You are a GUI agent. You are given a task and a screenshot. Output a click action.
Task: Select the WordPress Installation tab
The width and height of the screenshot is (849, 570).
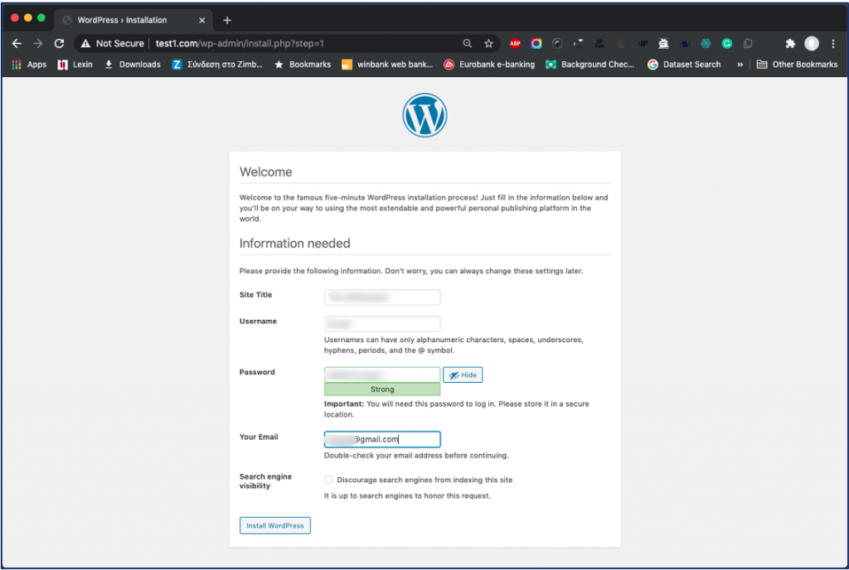[133, 20]
